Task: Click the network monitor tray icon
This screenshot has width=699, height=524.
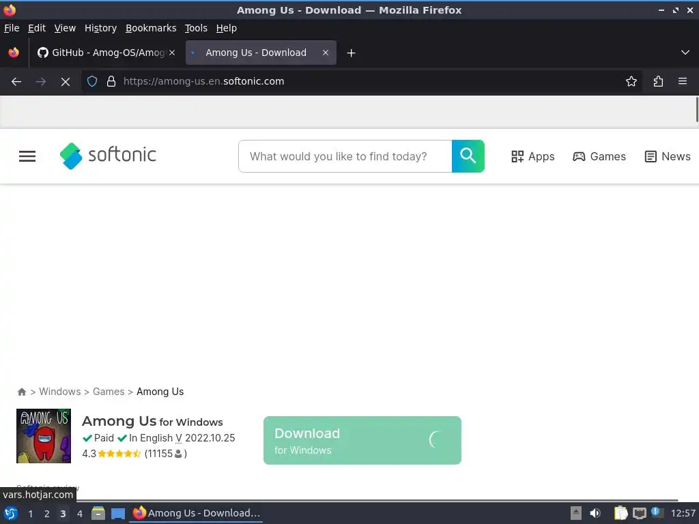Action: 640,513
